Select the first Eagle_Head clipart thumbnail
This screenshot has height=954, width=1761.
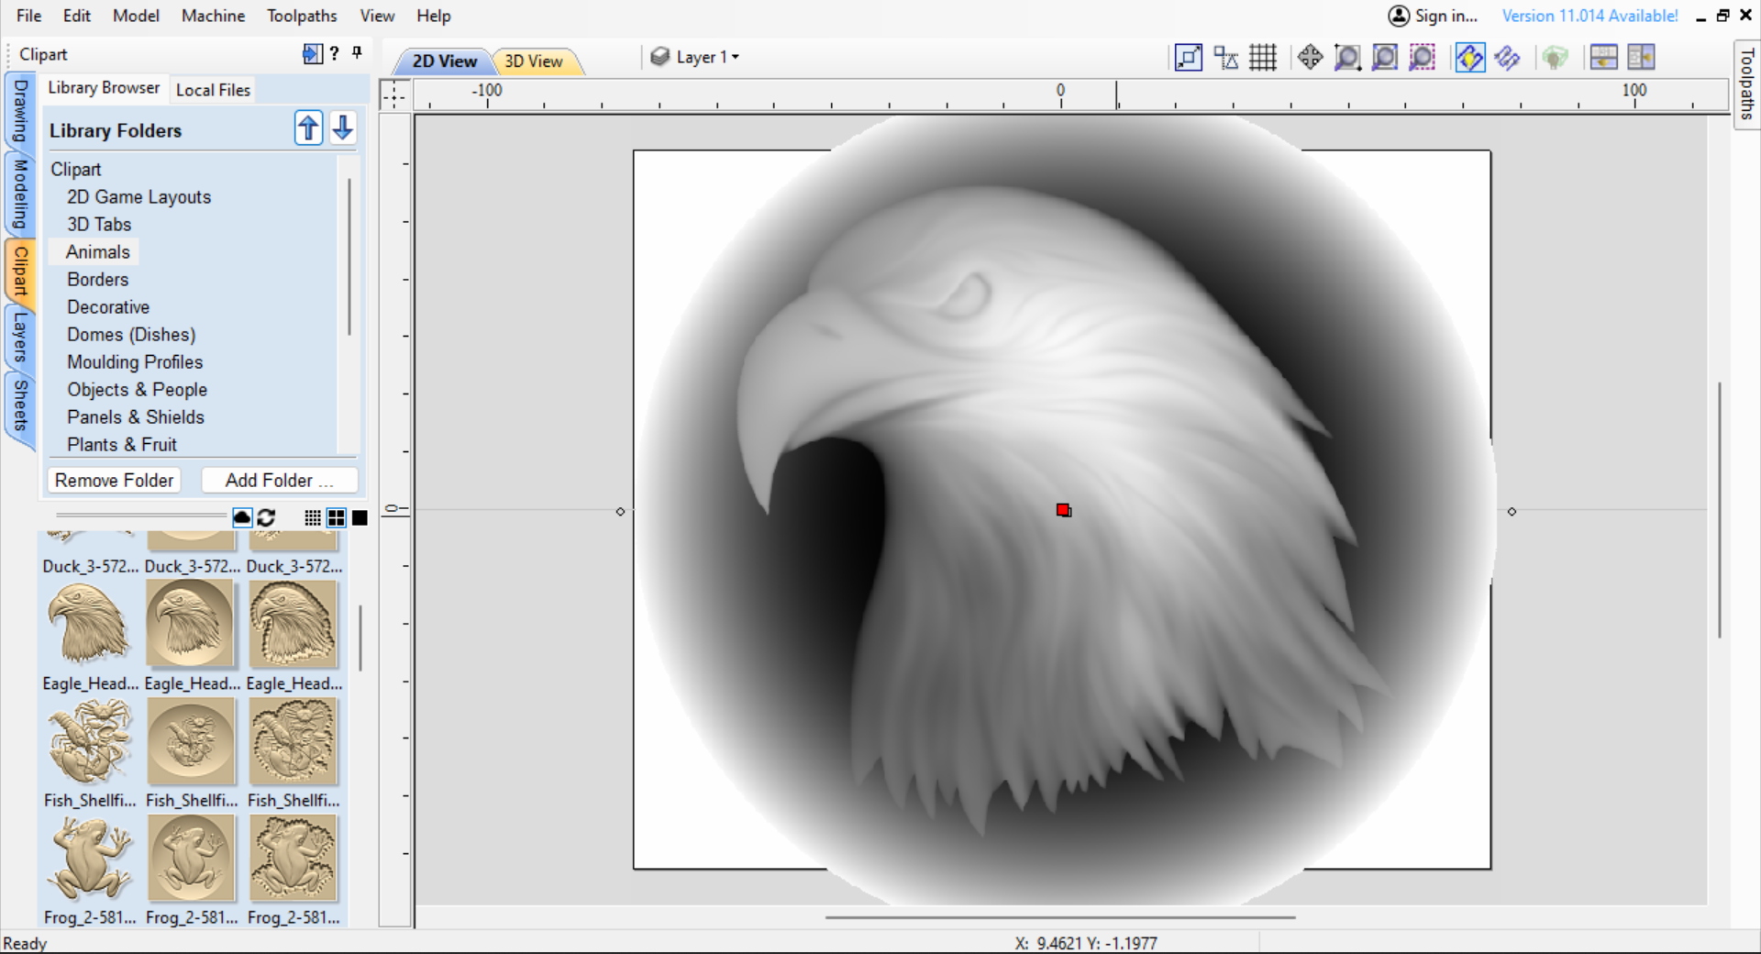coord(89,624)
